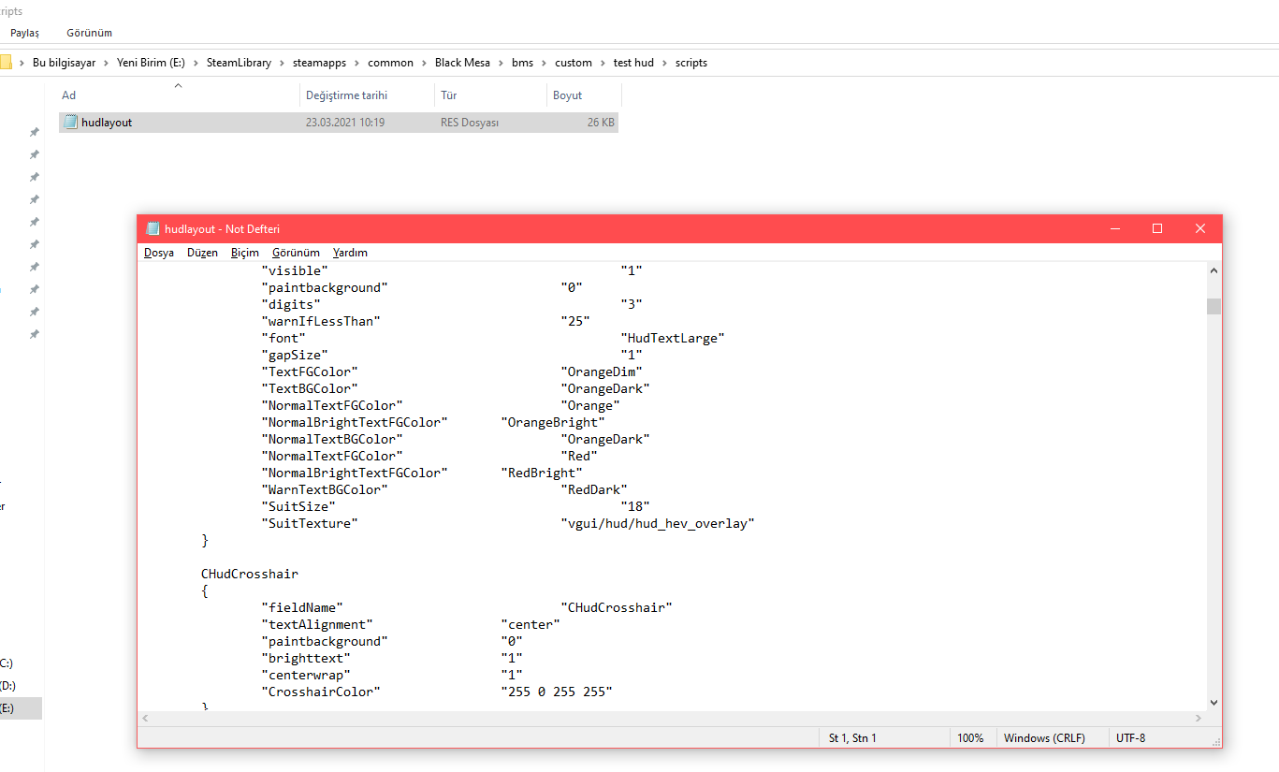Click the "vgui/hud/hud_hev_overlay" texture path
The width and height of the screenshot is (1279, 772).
click(658, 523)
